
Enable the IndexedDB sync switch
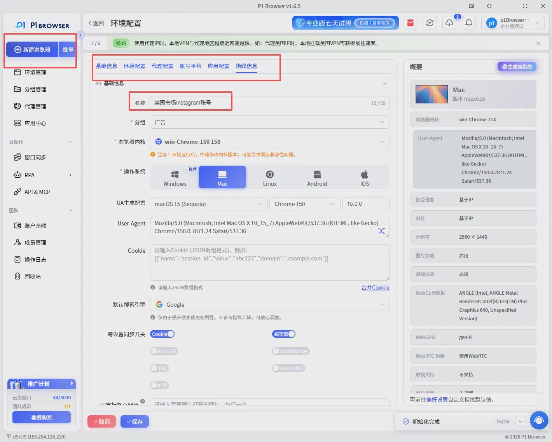[288, 369]
